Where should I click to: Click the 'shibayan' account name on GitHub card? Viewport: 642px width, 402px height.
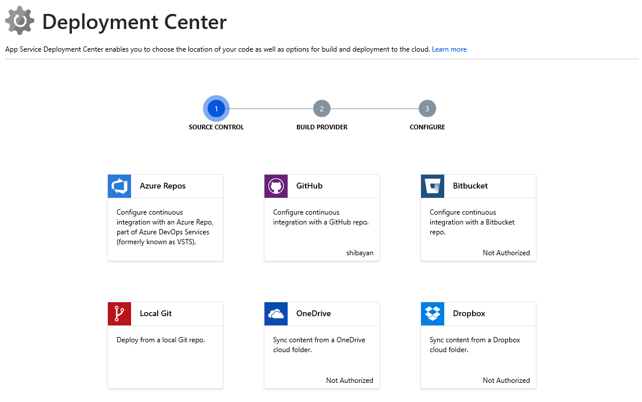360,253
